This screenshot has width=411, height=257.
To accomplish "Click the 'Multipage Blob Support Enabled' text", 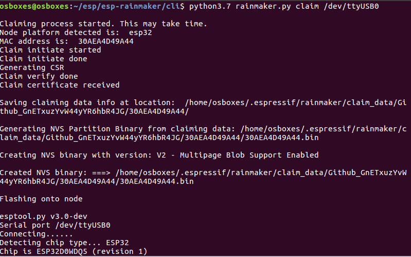I will (x=249, y=155).
